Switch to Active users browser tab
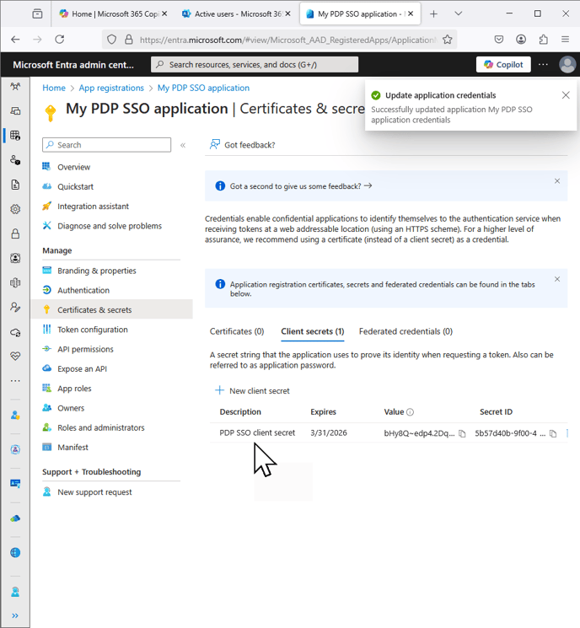The height and width of the screenshot is (628, 580). [238, 14]
